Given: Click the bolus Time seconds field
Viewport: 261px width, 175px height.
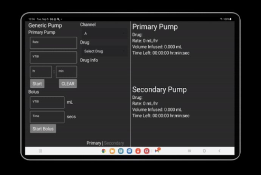Looking at the screenshot, I should point(47,117).
